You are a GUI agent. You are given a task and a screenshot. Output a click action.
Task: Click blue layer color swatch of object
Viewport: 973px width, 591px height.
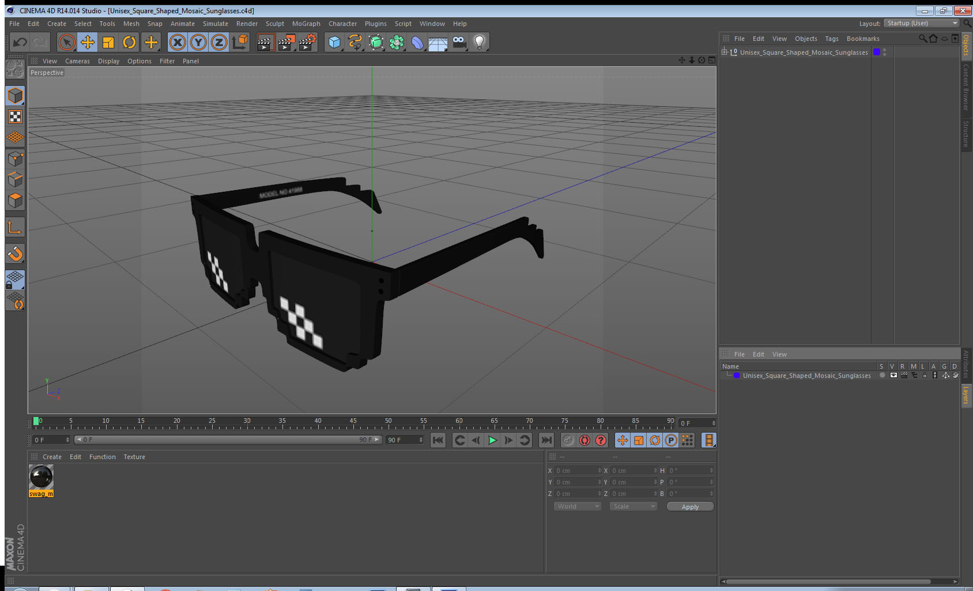[877, 52]
